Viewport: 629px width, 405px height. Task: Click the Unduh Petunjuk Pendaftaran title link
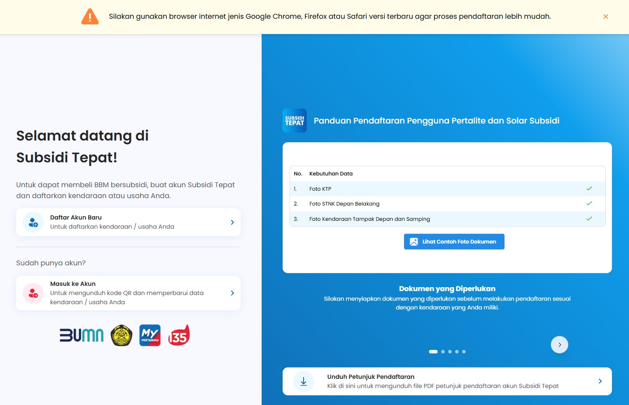pos(370,377)
